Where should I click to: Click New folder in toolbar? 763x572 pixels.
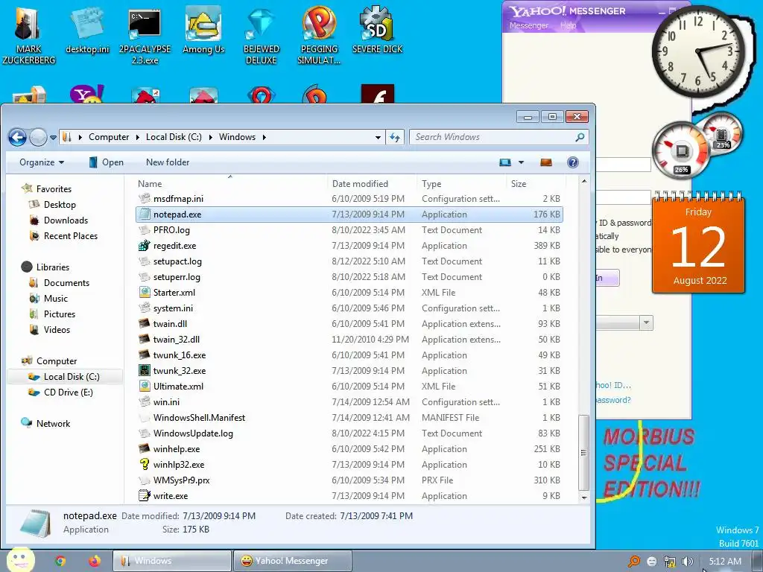(x=168, y=162)
